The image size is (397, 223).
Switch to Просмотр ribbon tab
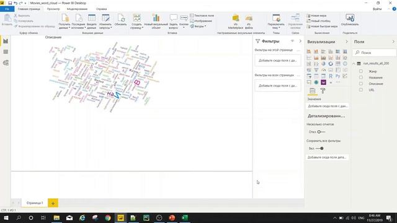(53, 9)
